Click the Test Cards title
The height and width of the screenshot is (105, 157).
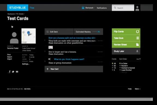pos(18,19)
